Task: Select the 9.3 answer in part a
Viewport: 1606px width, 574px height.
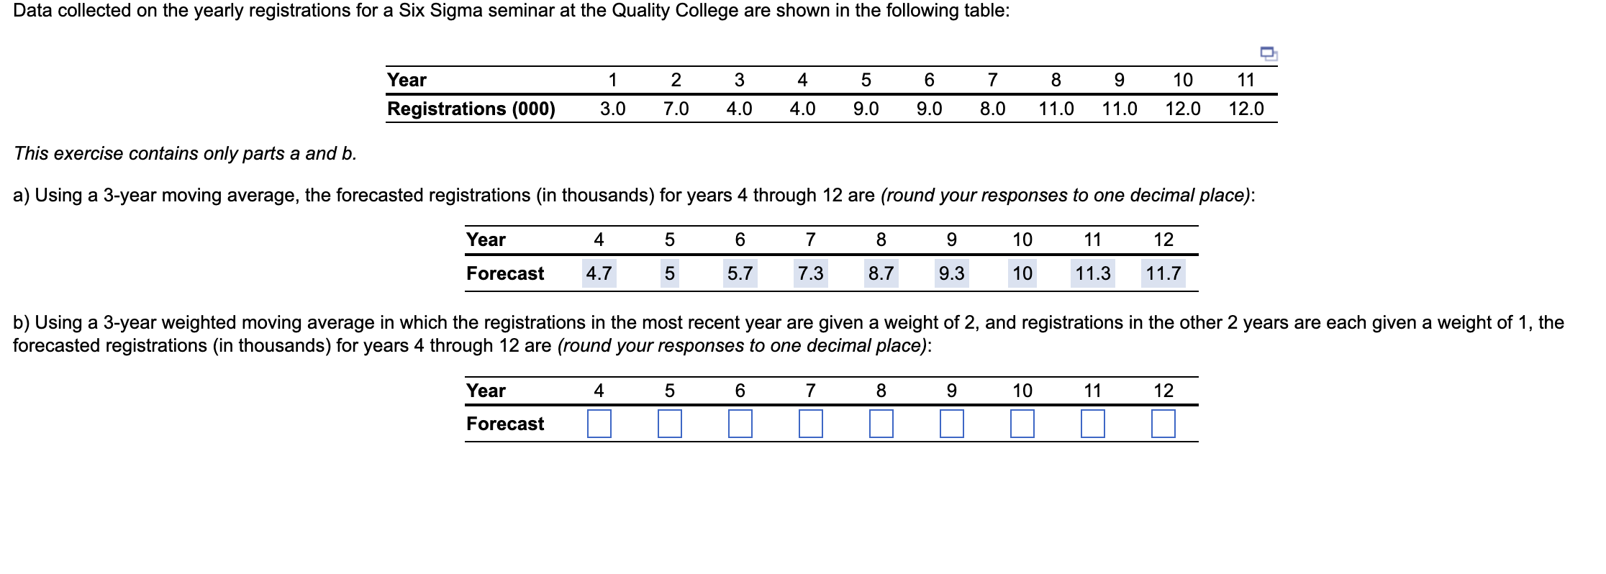Action: point(952,273)
